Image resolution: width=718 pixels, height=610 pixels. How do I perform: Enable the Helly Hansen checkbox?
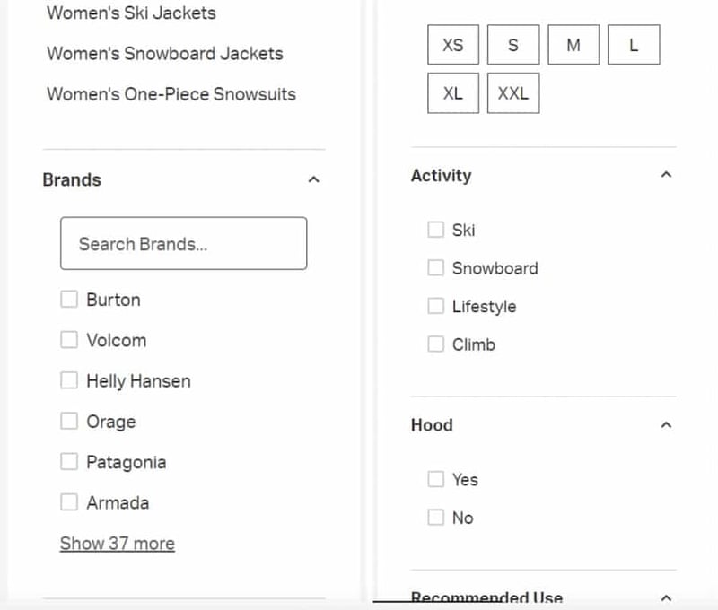69,380
